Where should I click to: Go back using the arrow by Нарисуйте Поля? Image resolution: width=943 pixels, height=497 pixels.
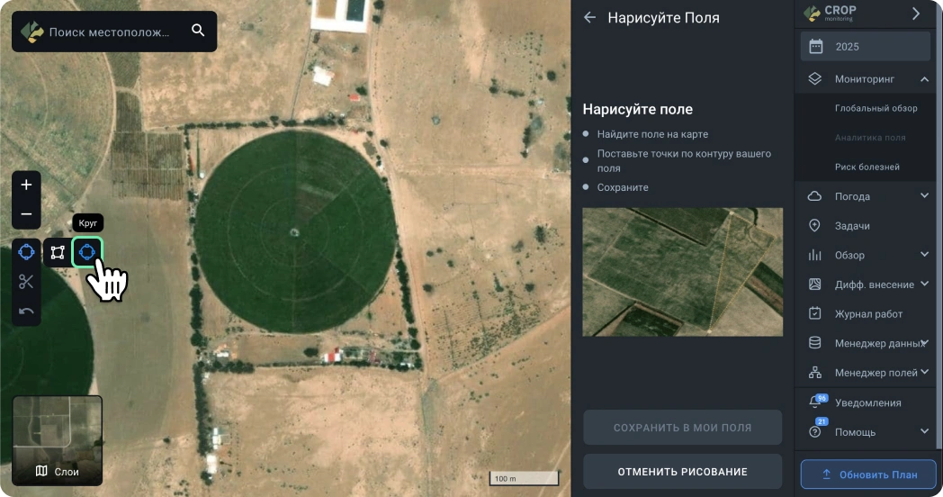point(590,17)
